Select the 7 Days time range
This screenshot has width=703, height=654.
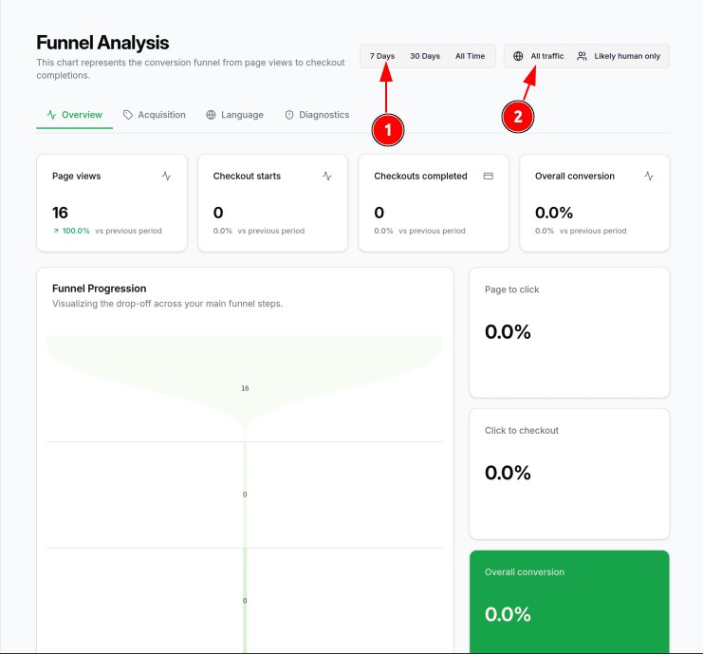point(382,56)
